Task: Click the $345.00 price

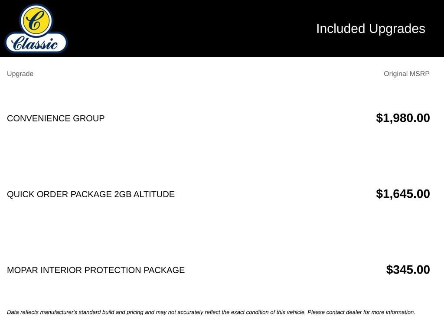Action: [408, 270]
